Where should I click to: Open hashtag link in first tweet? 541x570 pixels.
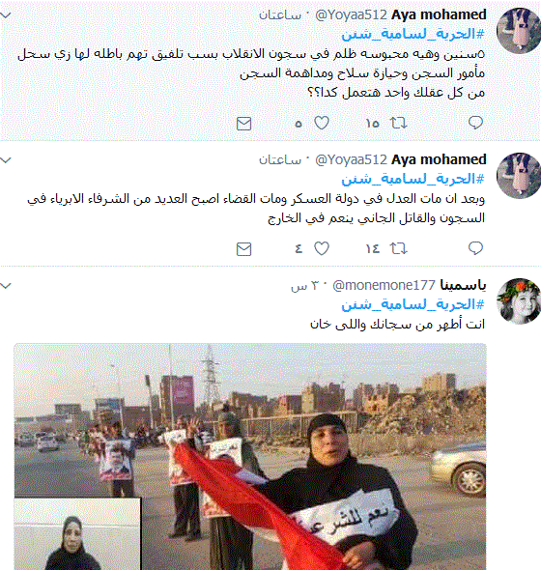point(413,34)
